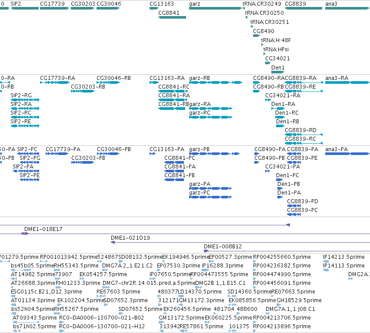The image size is (370, 333).
Task: Select the CG30203 gene label
Action: click(83, 4)
